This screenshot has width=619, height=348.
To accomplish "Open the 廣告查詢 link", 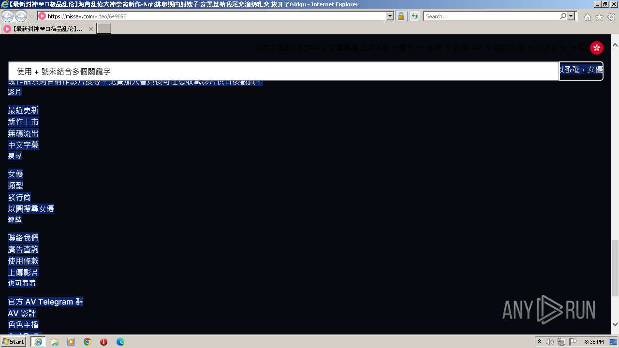I will click(x=23, y=249).
